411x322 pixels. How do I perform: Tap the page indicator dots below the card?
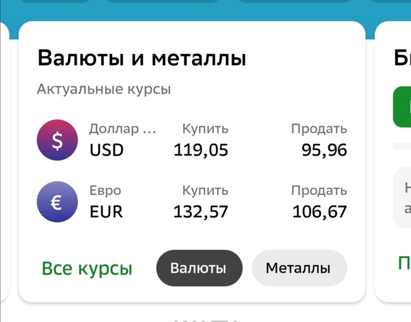coord(206,320)
